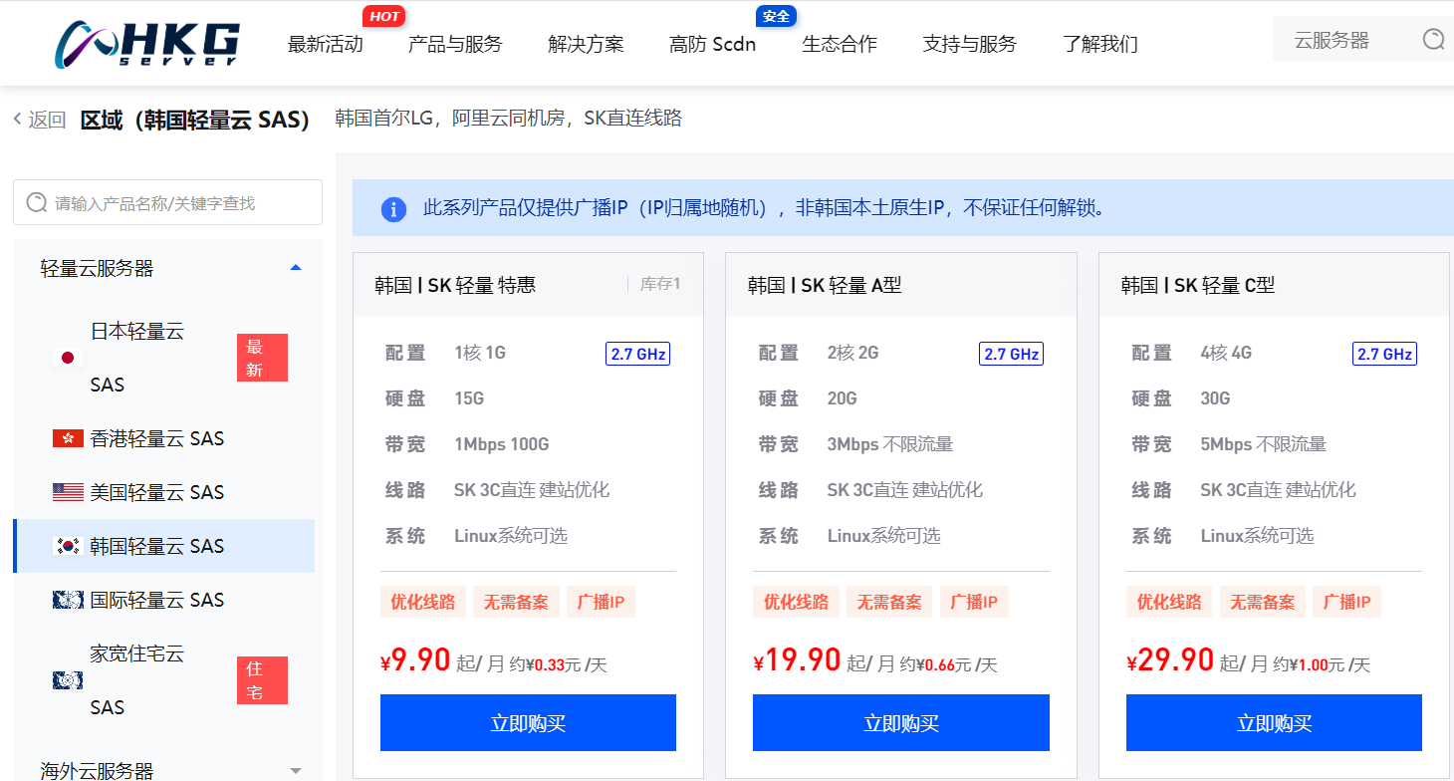Click the blue 安全 badge above 高防 Scdn
Viewport: 1454px width, 781px height.
pyautogui.click(x=776, y=16)
